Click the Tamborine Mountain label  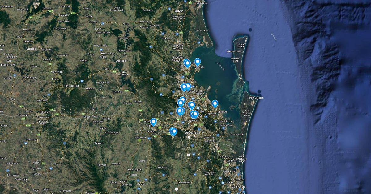point(209,173)
